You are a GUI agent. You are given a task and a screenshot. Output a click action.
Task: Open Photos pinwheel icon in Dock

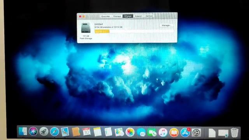click(130, 132)
